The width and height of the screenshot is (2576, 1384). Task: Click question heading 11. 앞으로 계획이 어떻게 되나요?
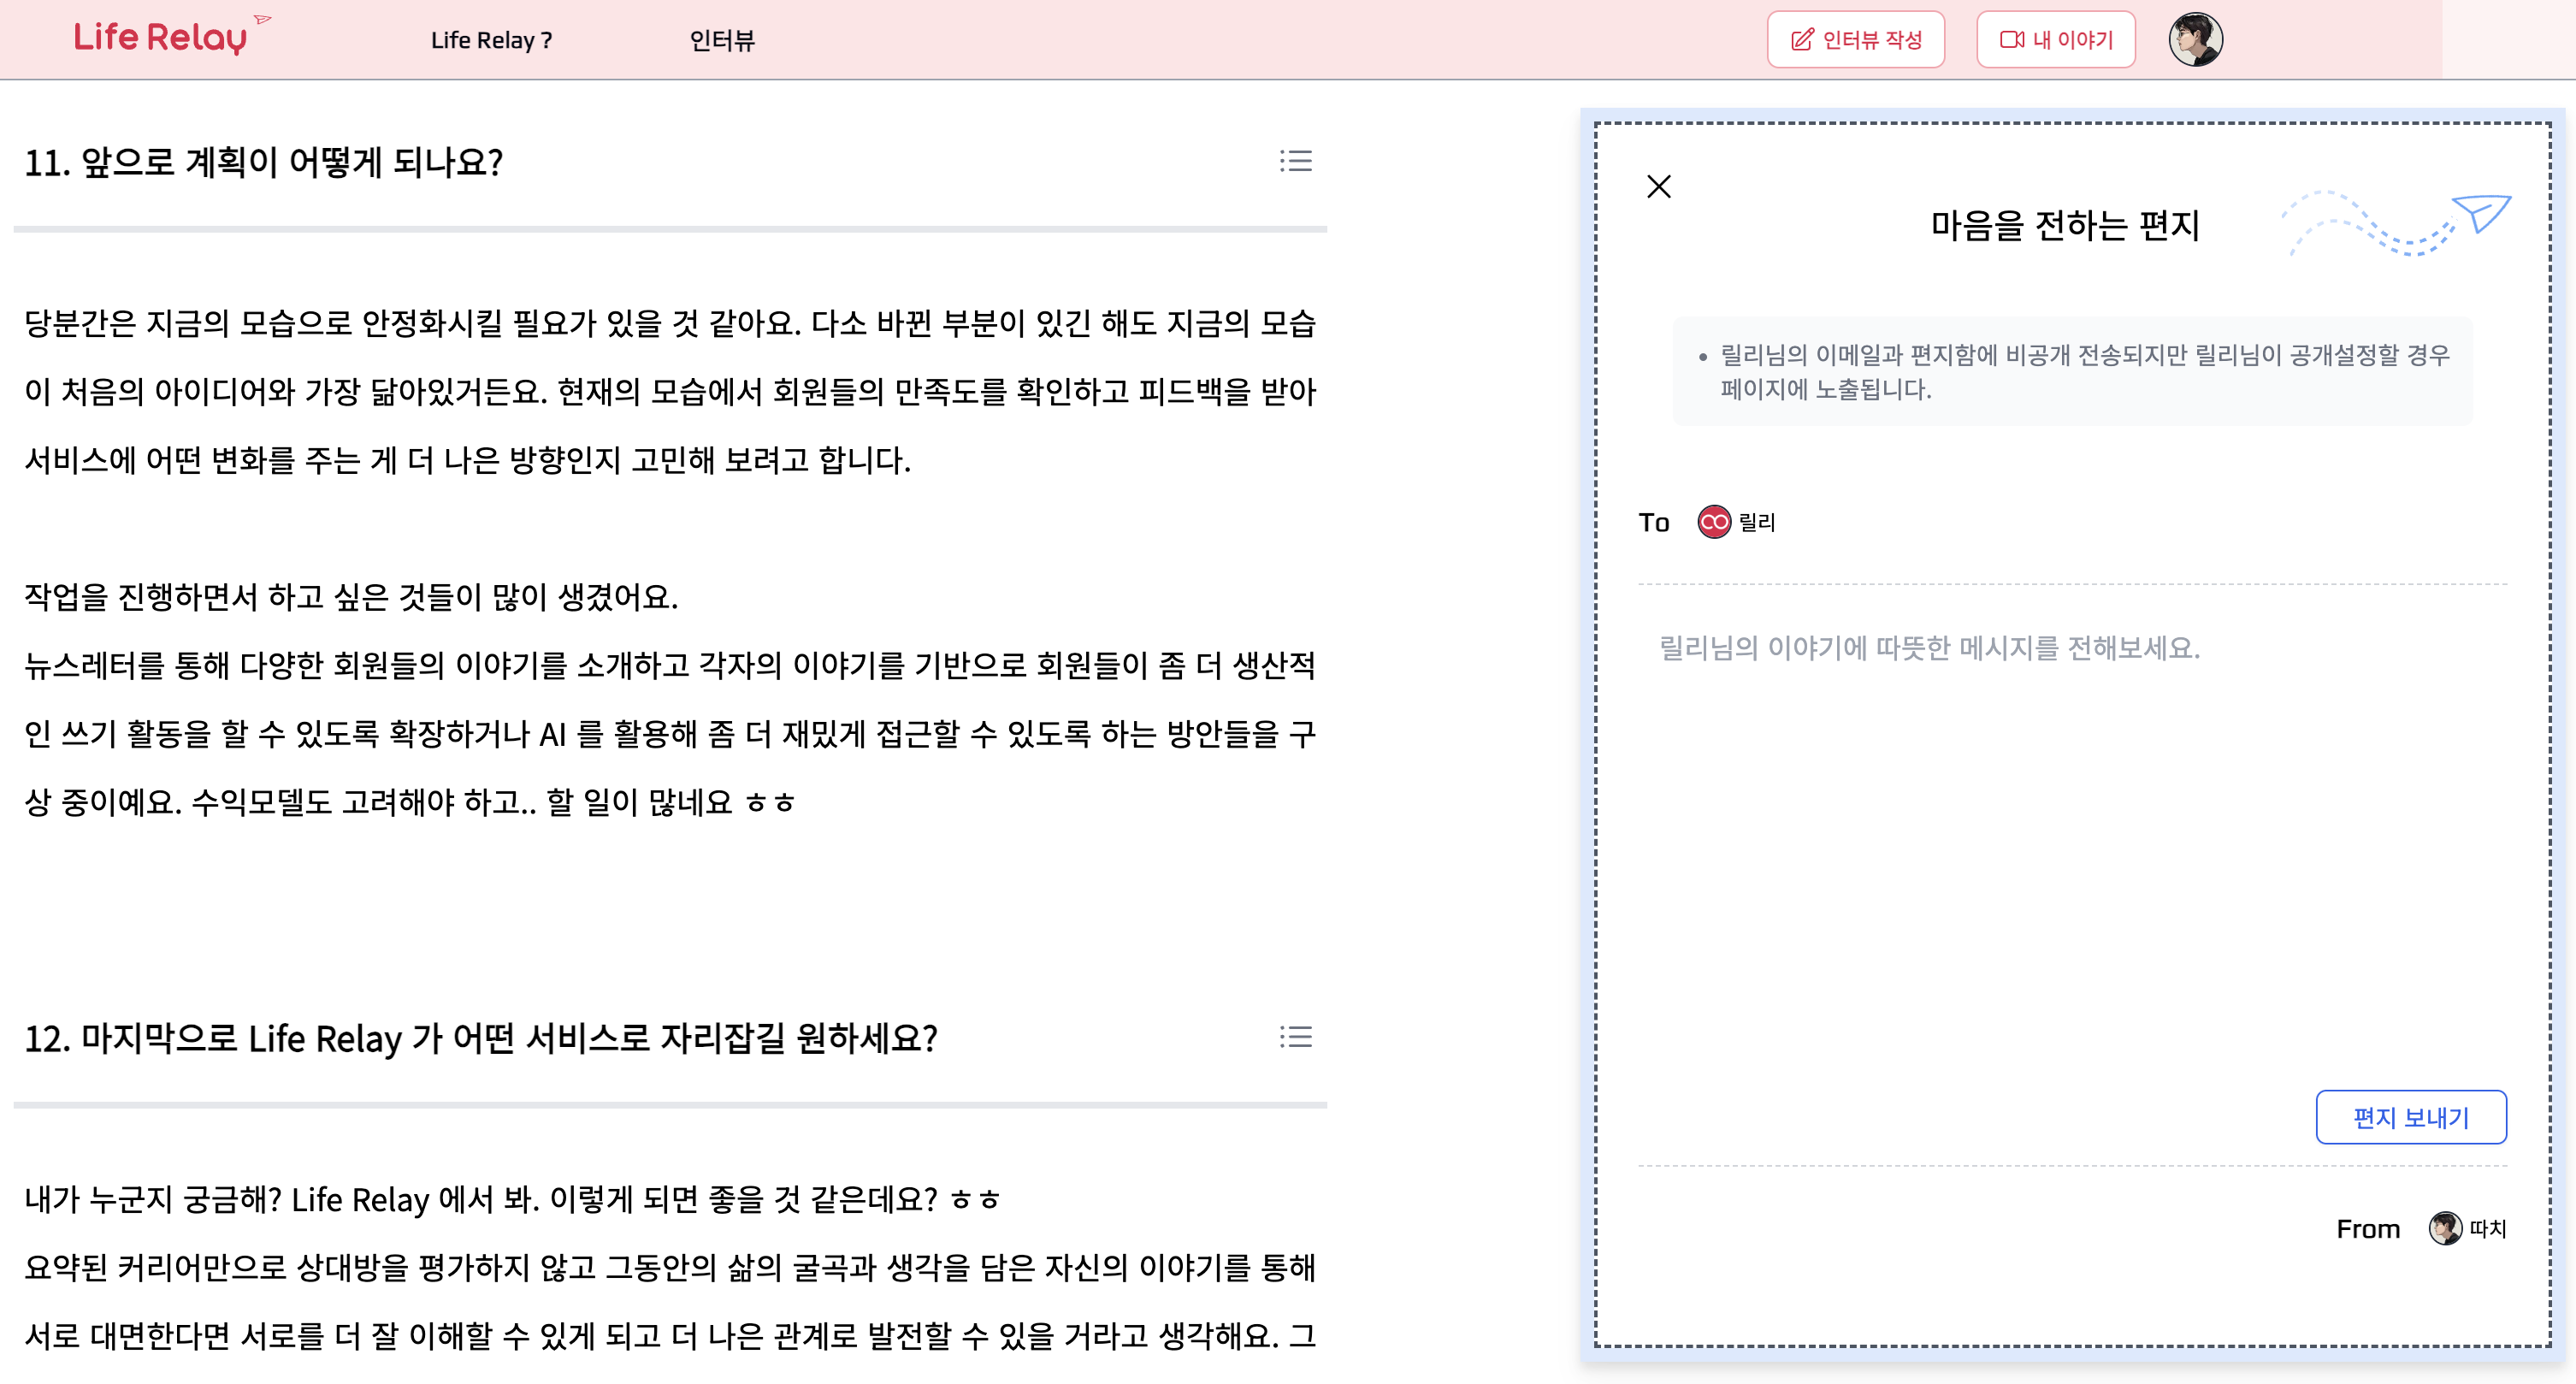pyautogui.click(x=263, y=162)
